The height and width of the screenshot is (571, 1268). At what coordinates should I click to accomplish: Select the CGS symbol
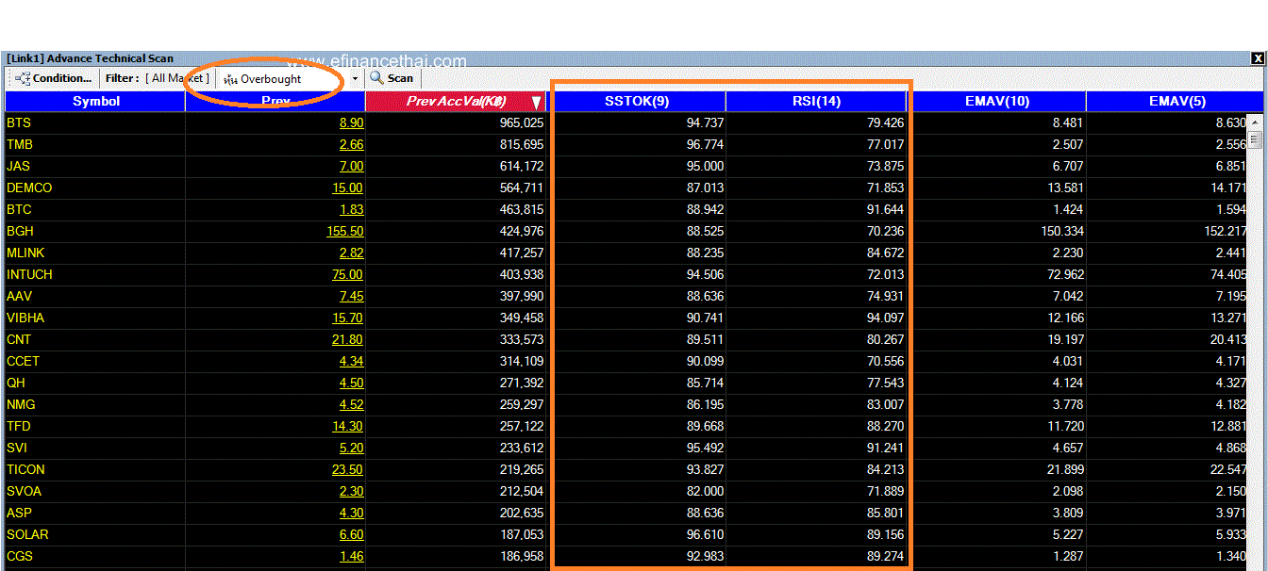tap(20, 556)
